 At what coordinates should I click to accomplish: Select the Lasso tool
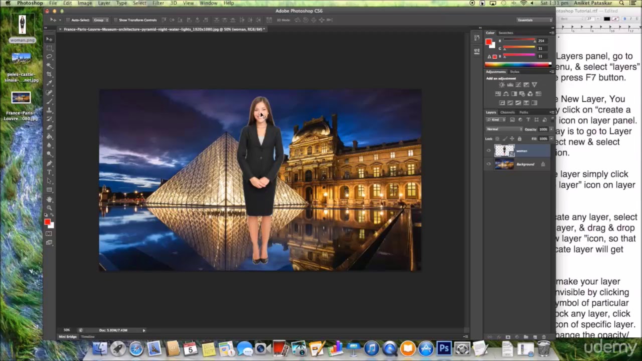click(x=49, y=57)
